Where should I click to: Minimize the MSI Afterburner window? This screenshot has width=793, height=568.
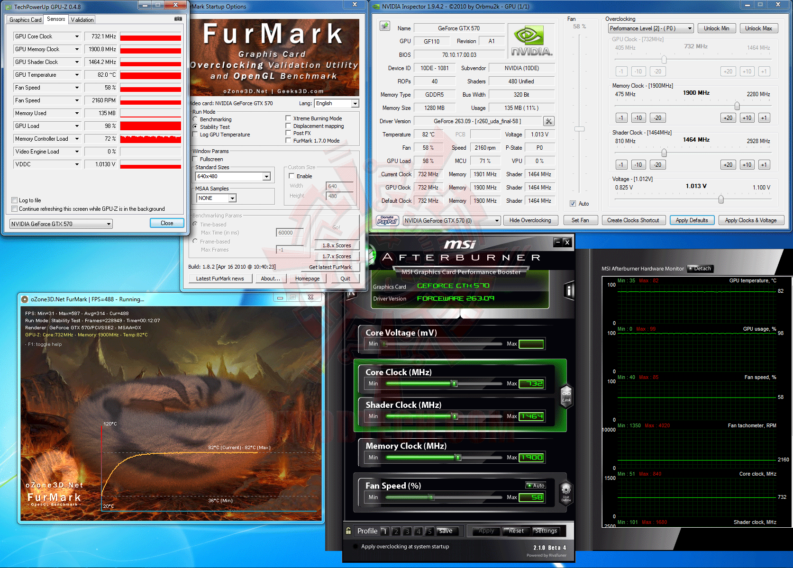(x=557, y=242)
